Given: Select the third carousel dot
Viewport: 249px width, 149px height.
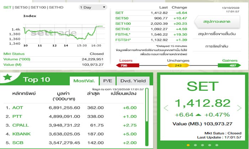Looking at the screenshot, I should click(202, 145).
